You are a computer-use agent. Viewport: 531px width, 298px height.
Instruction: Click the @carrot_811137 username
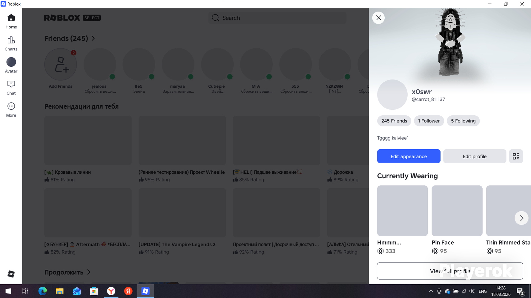point(428,100)
